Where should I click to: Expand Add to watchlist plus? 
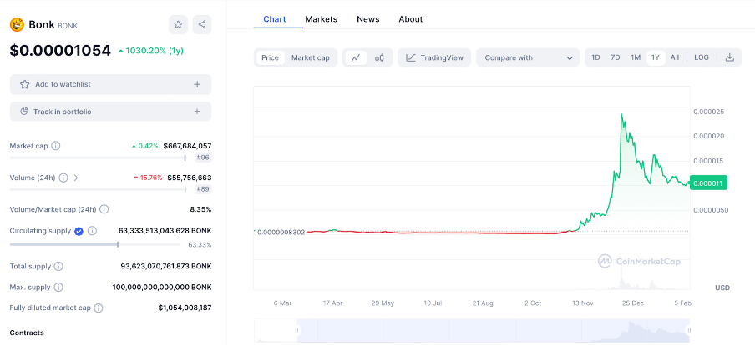(197, 84)
